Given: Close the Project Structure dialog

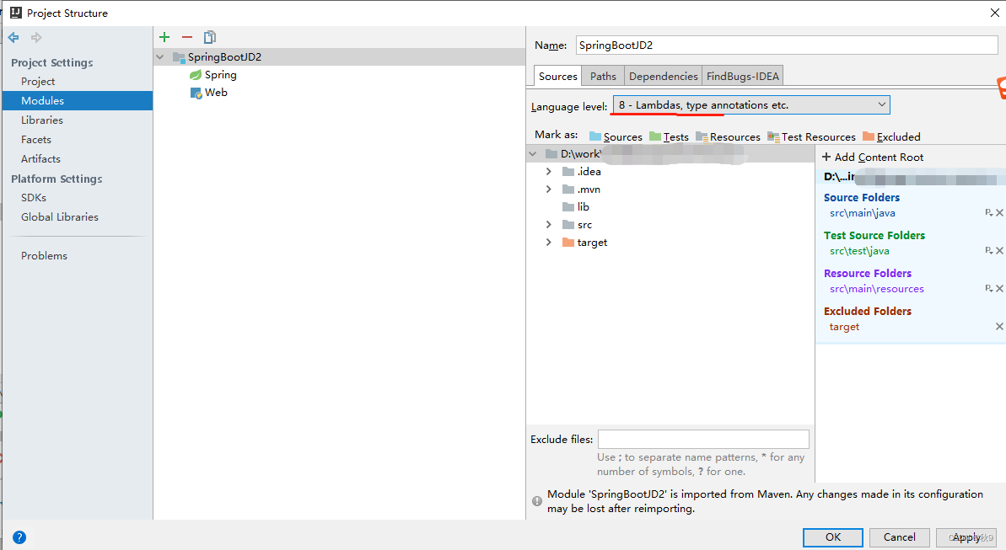Looking at the screenshot, I should 994,13.
